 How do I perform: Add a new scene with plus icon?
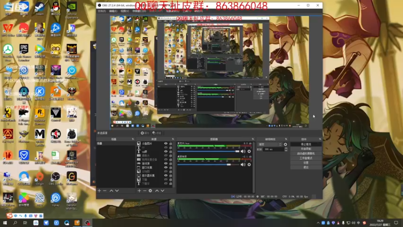point(99,191)
